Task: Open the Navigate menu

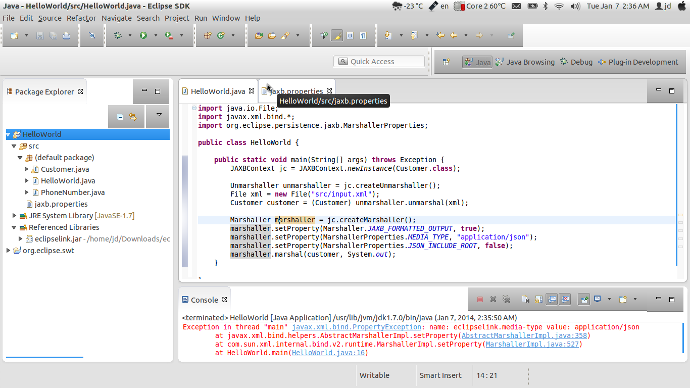Action: pyautogui.click(x=117, y=18)
